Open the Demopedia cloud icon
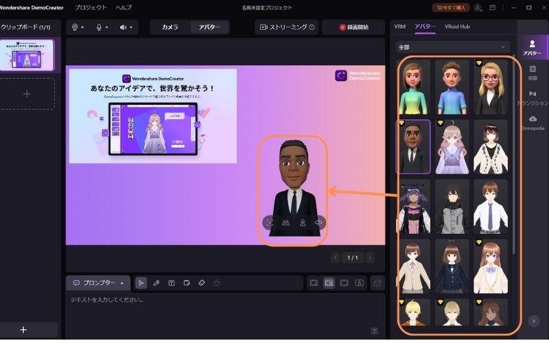 (x=533, y=123)
